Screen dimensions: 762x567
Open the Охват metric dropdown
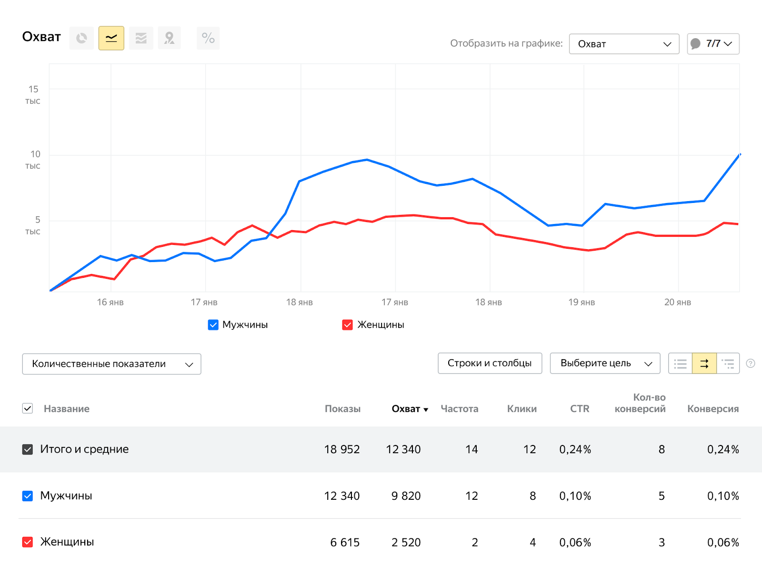point(624,44)
